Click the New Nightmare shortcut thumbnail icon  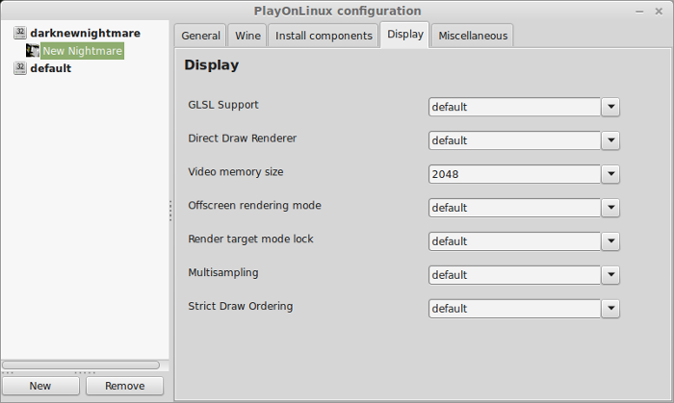(x=32, y=51)
